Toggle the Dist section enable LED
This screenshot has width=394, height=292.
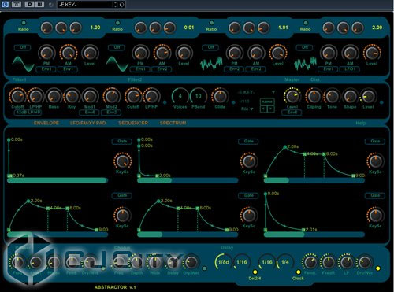click(381, 102)
